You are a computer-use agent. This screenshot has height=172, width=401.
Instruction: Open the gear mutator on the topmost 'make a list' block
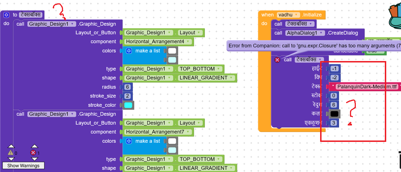[129, 51]
